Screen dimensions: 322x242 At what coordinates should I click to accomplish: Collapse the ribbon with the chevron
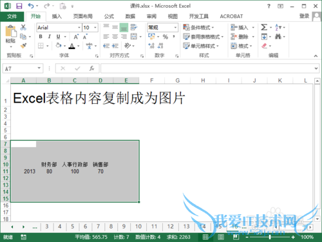[x=316, y=56]
